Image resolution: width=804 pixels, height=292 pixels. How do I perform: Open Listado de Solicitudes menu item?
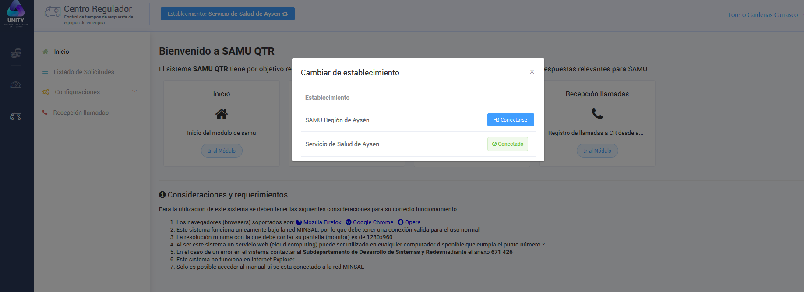(84, 72)
